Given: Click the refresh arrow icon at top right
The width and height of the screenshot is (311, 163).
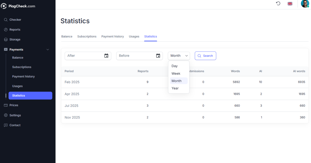Looking at the screenshot, I should [278, 3].
